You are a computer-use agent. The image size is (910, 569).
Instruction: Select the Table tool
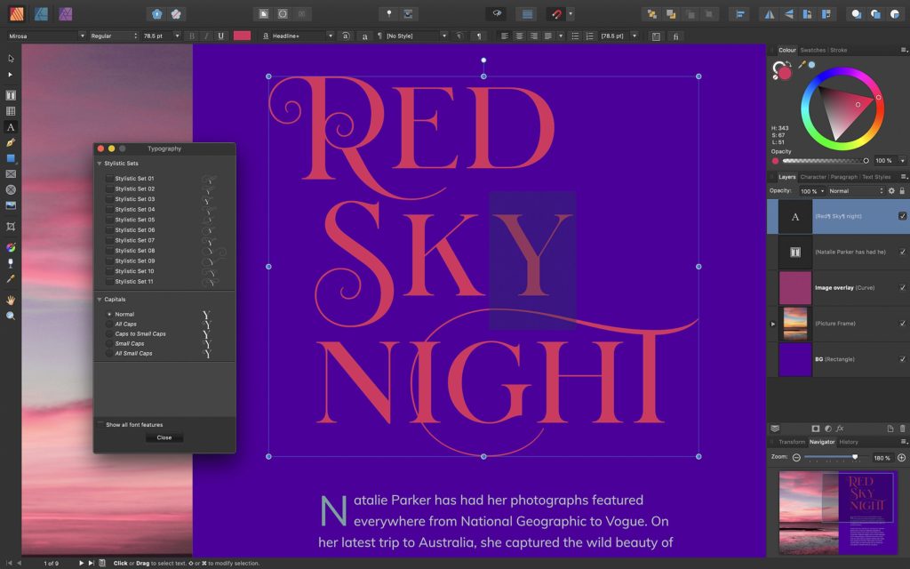point(10,109)
